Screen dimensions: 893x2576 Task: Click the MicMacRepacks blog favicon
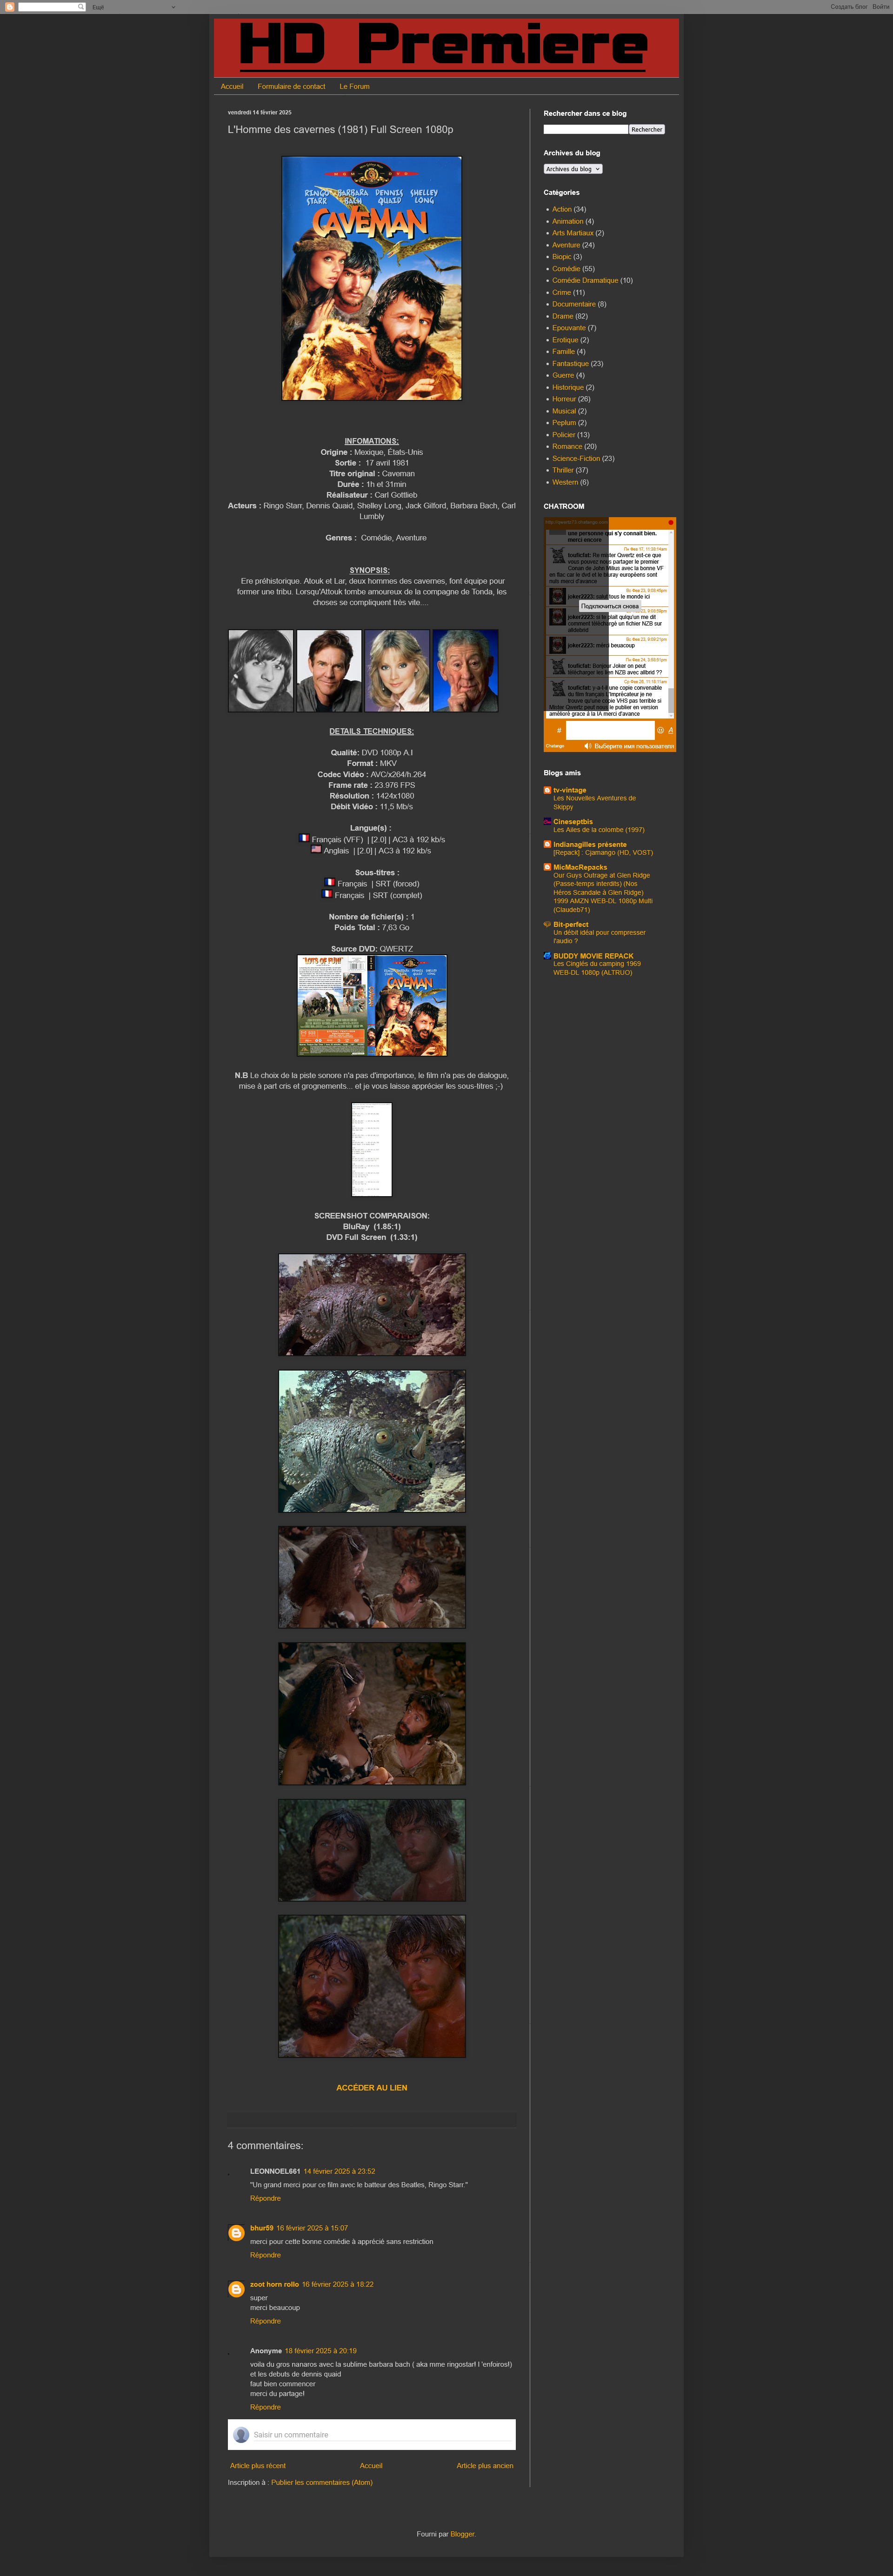click(547, 867)
